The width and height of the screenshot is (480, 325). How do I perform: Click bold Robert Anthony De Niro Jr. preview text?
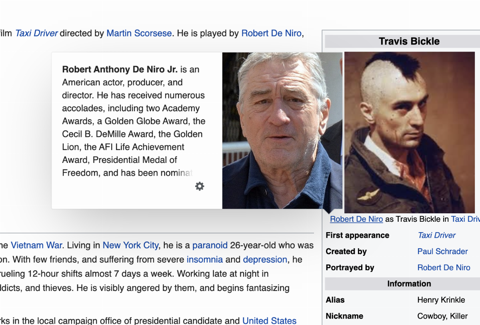[120, 70]
